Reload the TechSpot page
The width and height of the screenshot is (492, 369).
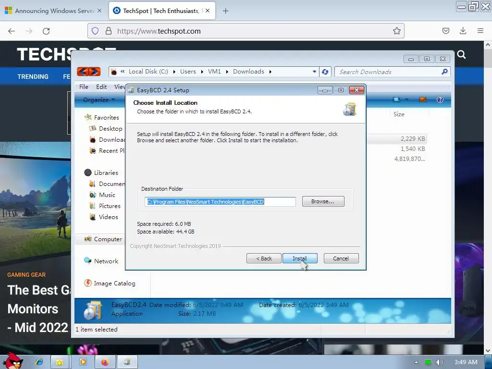[46, 31]
